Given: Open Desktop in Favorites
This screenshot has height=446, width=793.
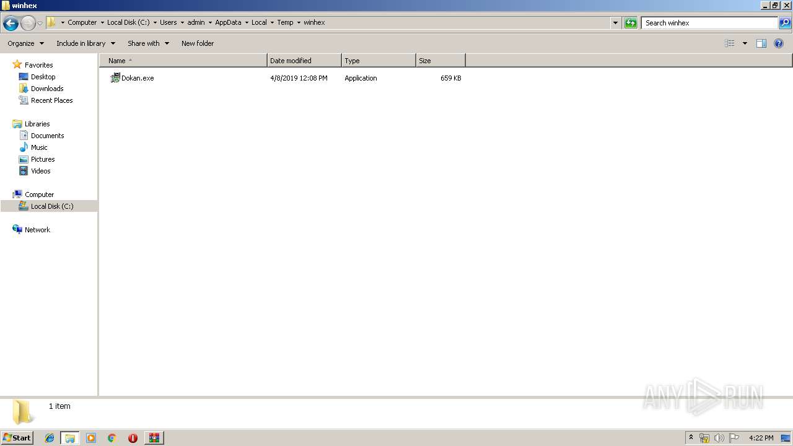Looking at the screenshot, I should coord(43,77).
